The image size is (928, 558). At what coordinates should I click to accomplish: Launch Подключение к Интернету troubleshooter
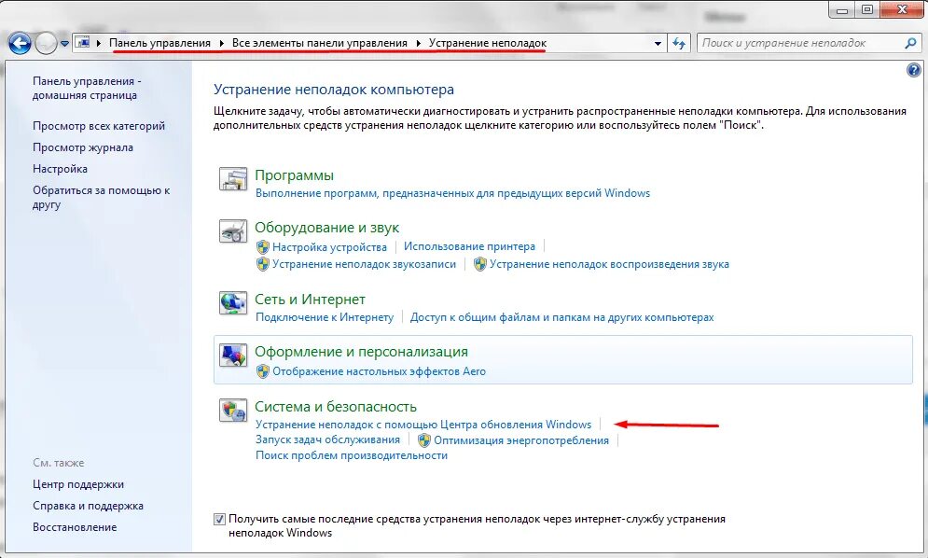pos(325,317)
